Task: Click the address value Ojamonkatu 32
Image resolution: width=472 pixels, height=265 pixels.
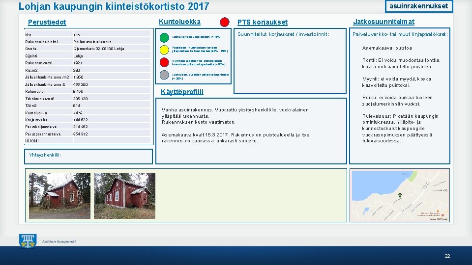Action: tap(99, 49)
